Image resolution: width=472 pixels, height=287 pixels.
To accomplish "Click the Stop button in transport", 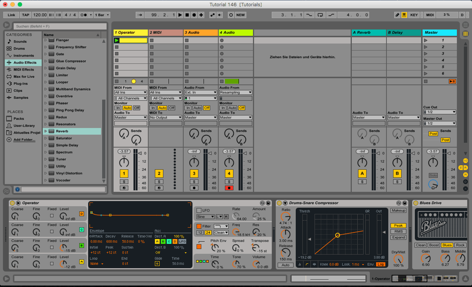I will (187, 15).
